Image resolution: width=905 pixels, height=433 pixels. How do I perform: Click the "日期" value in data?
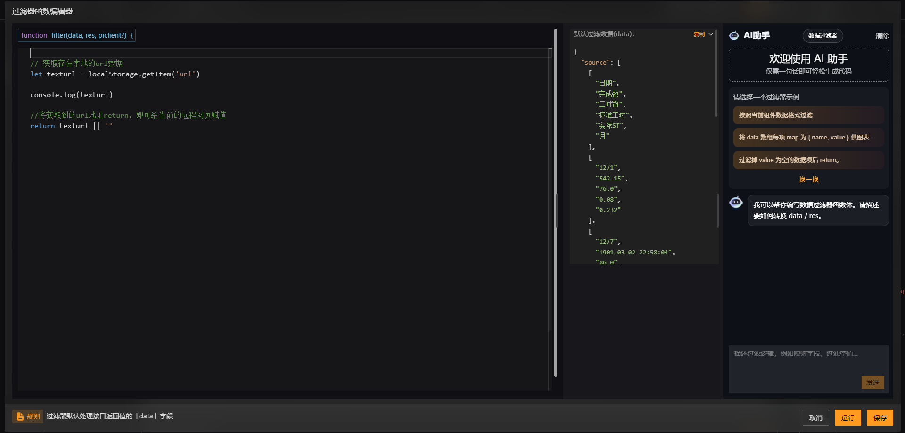pos(605,83)
